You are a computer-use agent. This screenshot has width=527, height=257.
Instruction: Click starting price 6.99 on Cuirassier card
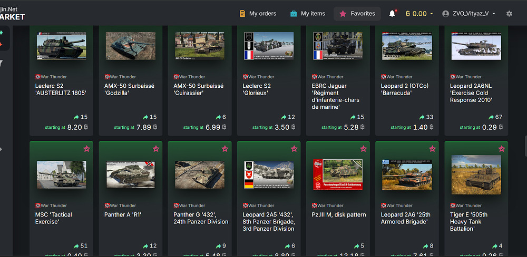click(x=213, y=127)
